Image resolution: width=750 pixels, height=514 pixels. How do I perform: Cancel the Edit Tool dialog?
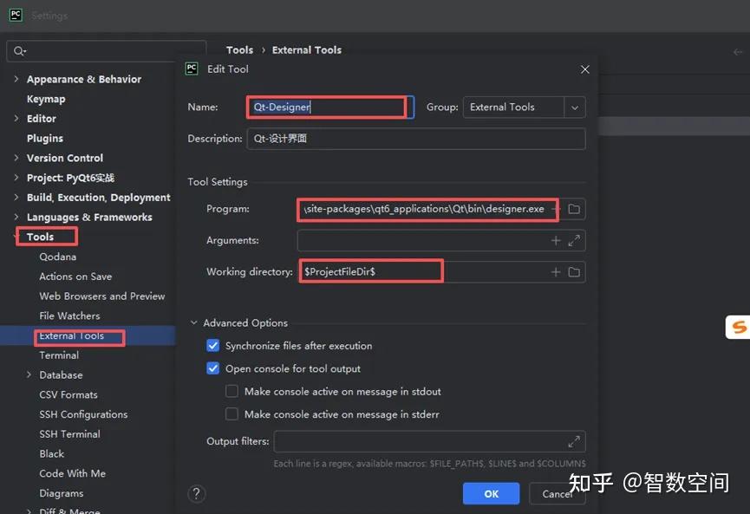coord(558,493)
